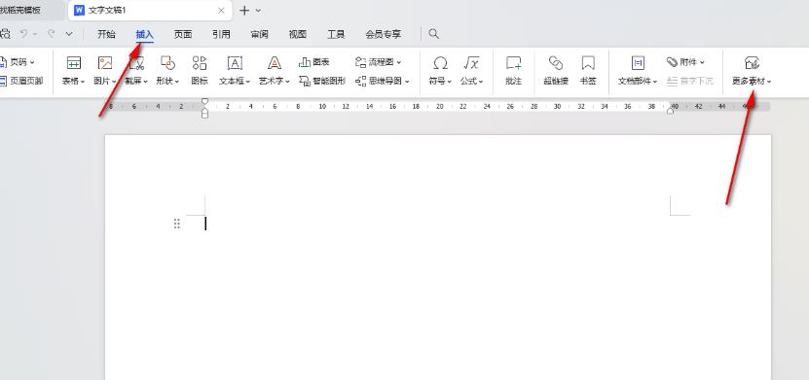Click the 公式 formula icon
The width and height of the screenshot is (809, 380).
click(x=471, y=63)
